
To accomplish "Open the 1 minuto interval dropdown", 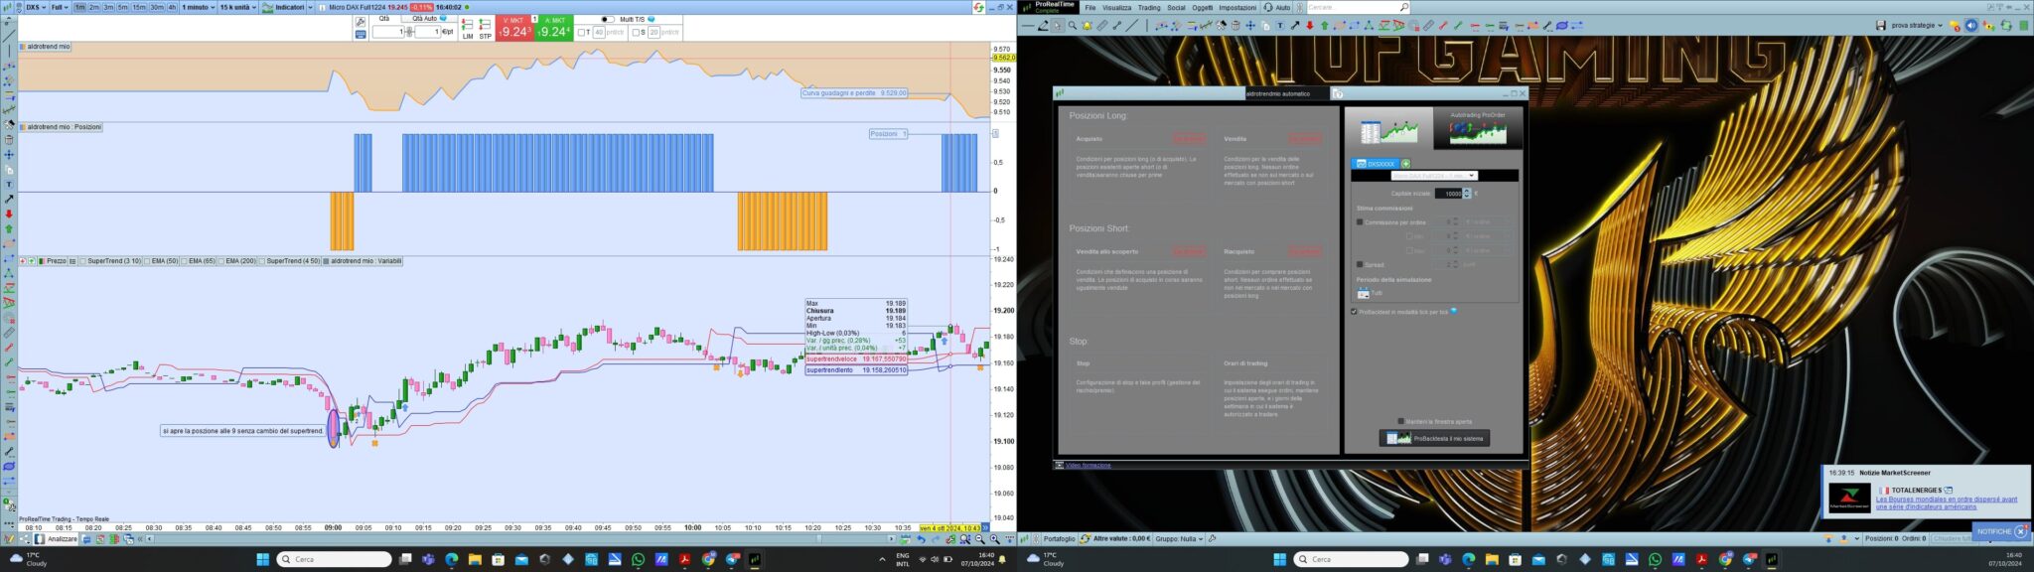I will click(198, 7).
